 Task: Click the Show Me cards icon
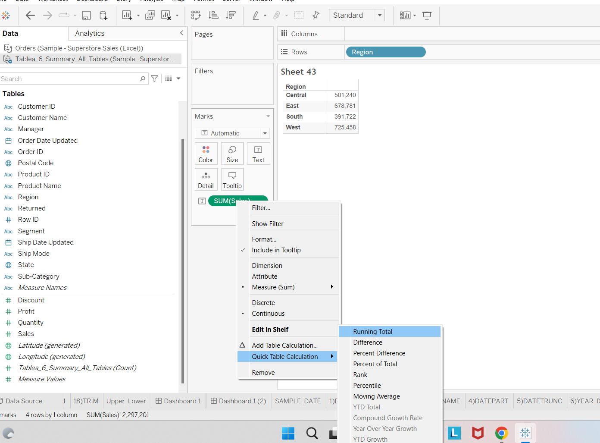405,16
